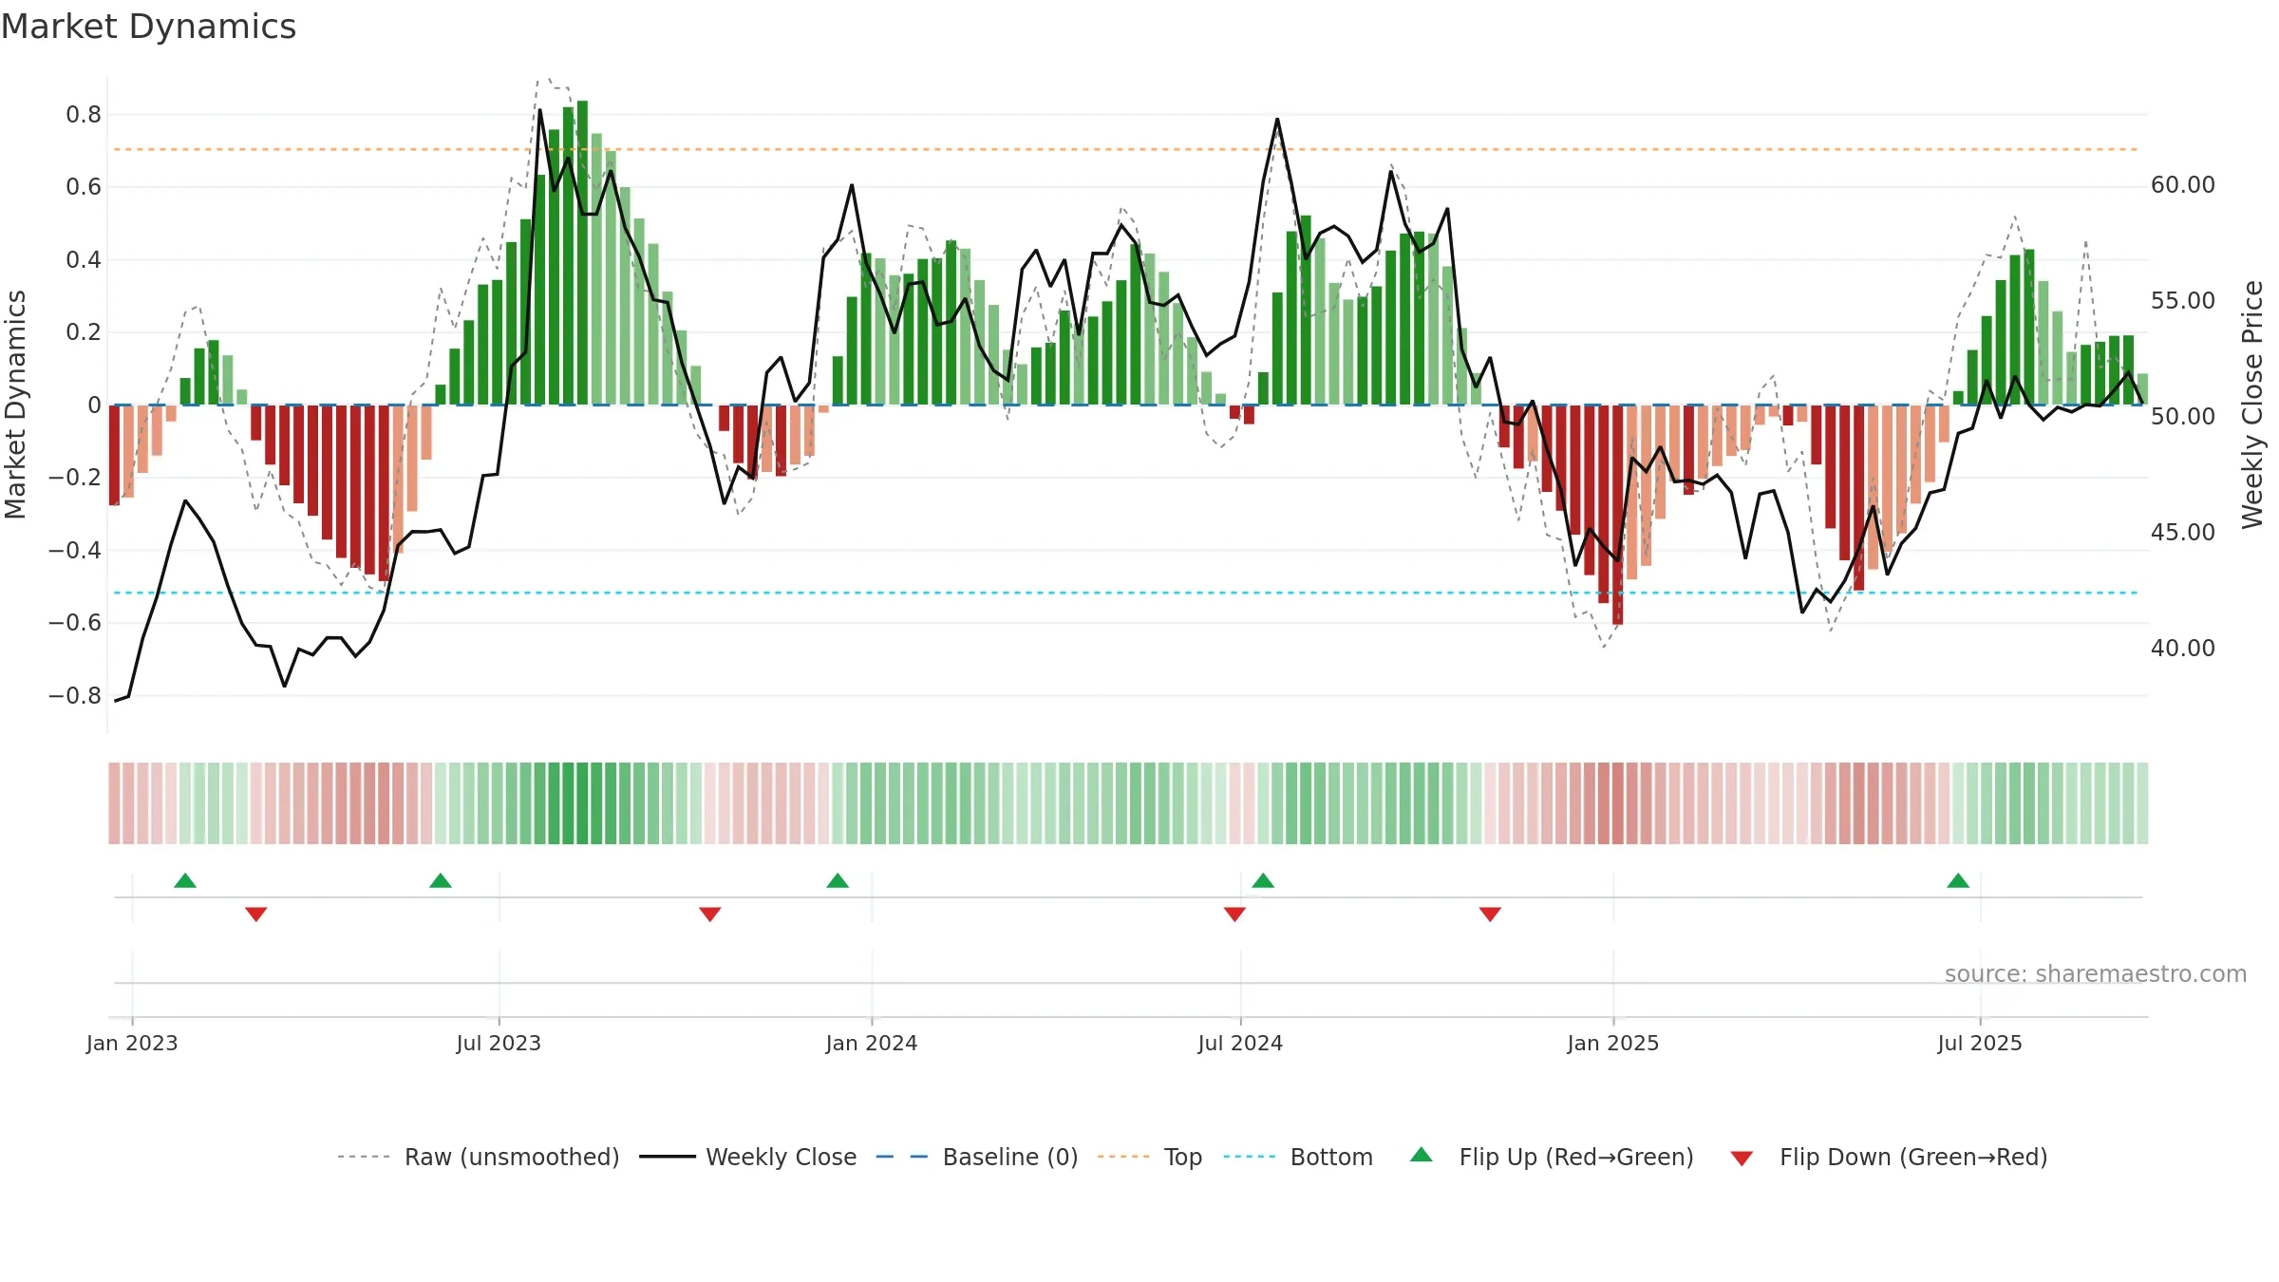
Task: Click the Jul 2023 axis label
Action: (x=499, y=1043)
